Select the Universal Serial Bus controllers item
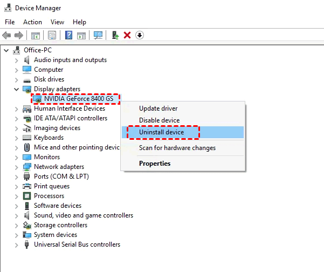This screenshot has width=324, height=272. [x=77, y=244]
